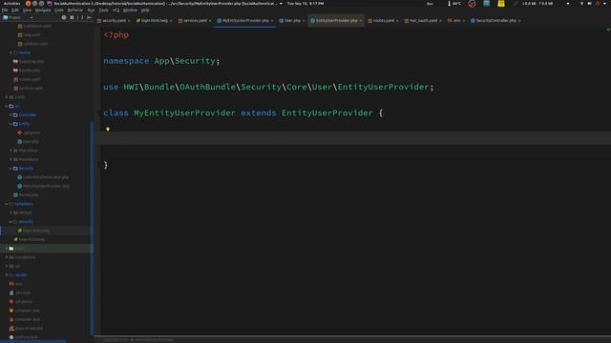Select bundles.php in project tree

point(27,71)
